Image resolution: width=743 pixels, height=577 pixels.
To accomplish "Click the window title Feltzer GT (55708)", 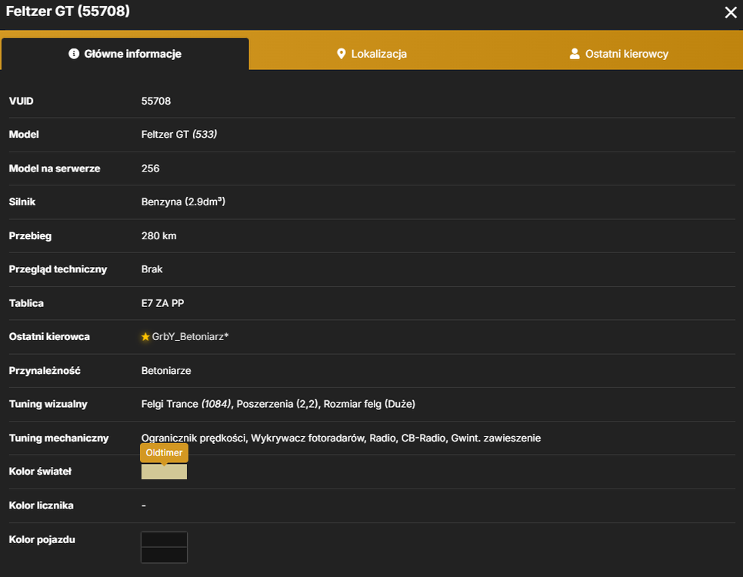I will pos(68,11).
